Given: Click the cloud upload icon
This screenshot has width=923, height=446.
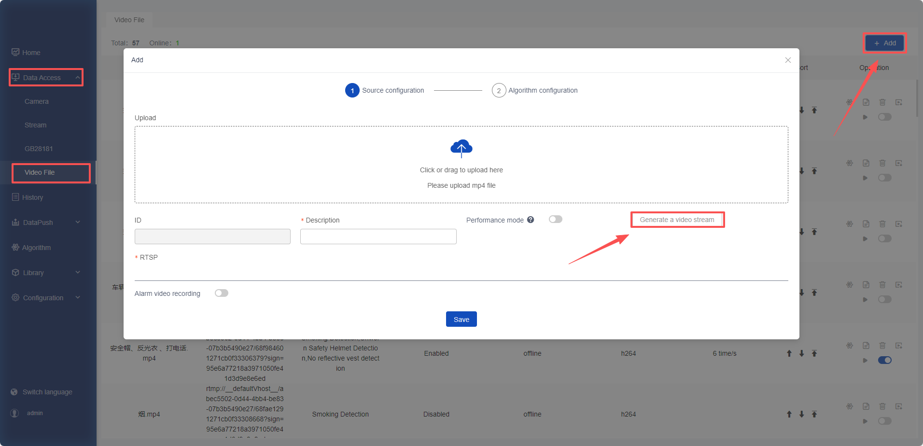Looking at the screenshot, I should pyautogui.click(x=461, y=148).
